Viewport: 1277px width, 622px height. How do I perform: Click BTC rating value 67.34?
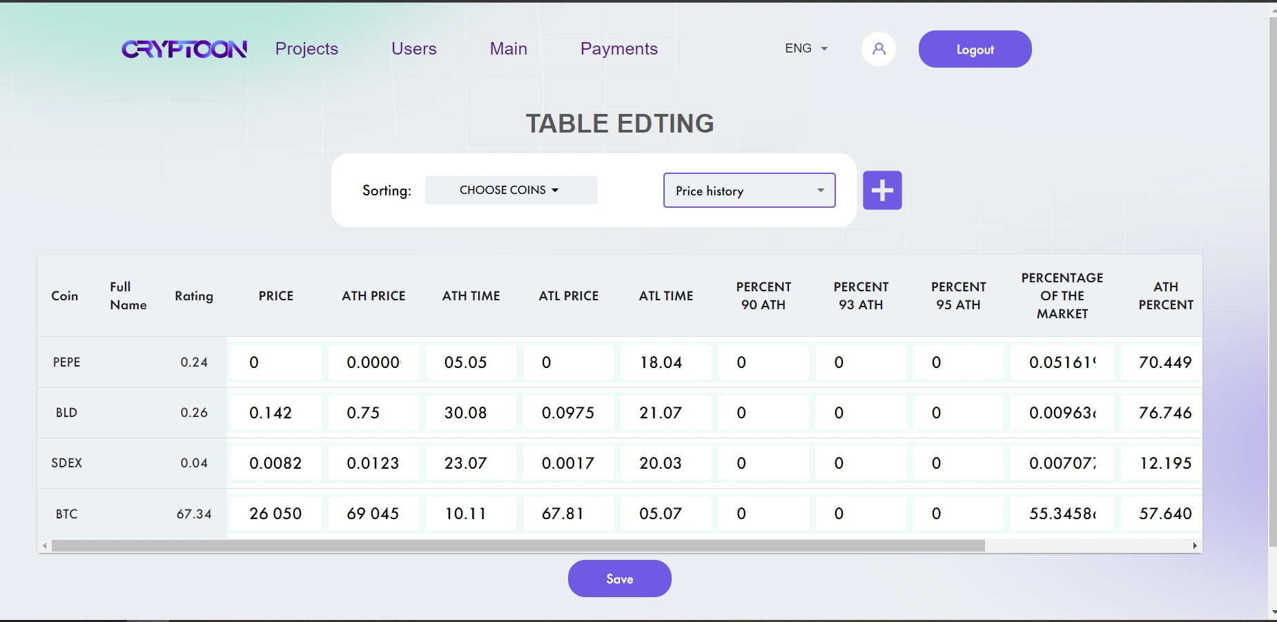[194, 514]
